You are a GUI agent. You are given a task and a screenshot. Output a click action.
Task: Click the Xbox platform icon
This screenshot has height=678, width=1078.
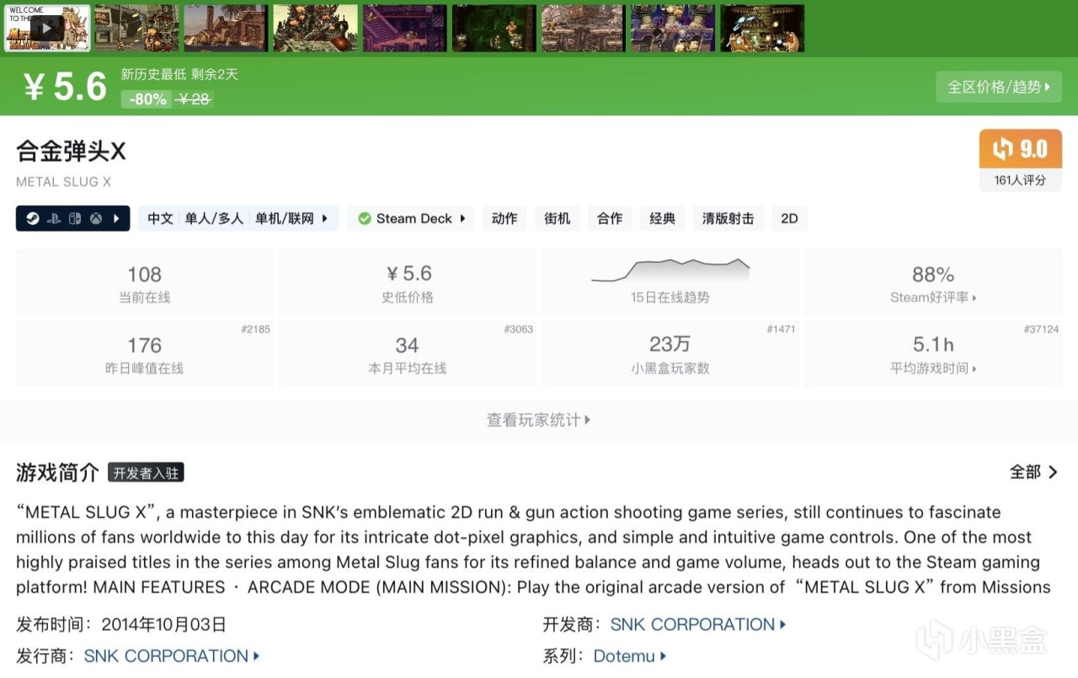point(97,218)
